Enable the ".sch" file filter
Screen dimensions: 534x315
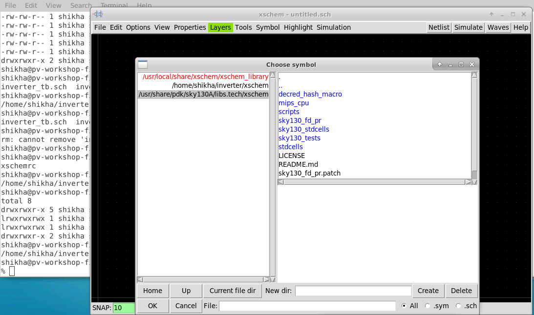[458, 306]
